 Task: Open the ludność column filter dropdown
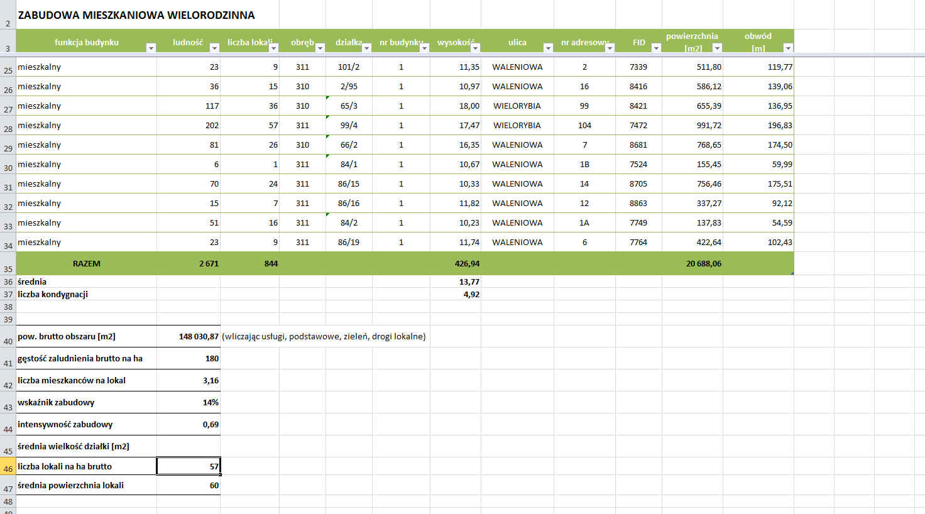pyautogui.click(x=214, y=48)
